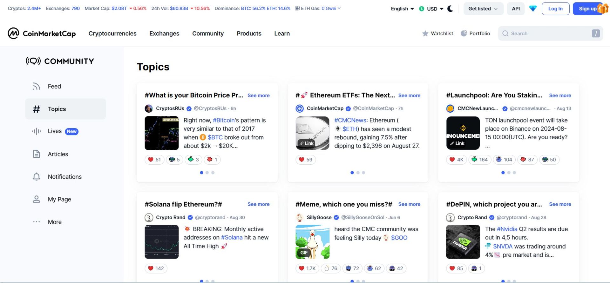This screenshot has width=610, height=283.
Task: Open the Exchanges menu
Action: pyautogui.click(x=164, y=33)
